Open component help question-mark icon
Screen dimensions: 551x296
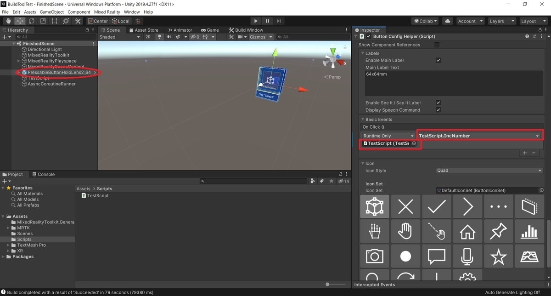(x=527, y=36)
